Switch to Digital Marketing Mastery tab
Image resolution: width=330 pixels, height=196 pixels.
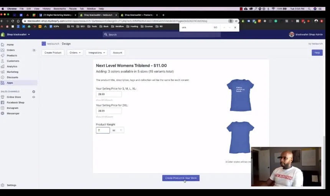pos(58,15)
